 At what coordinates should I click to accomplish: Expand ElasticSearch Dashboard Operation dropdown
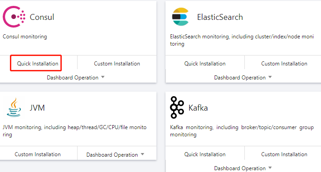[243, 78]
